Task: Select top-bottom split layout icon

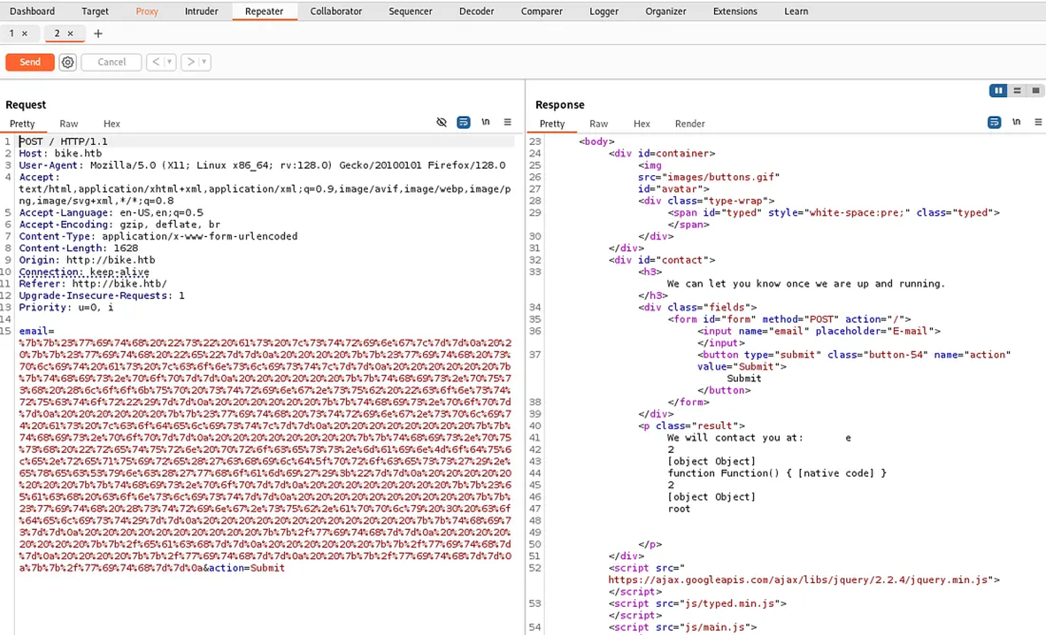Action: 1017,91
